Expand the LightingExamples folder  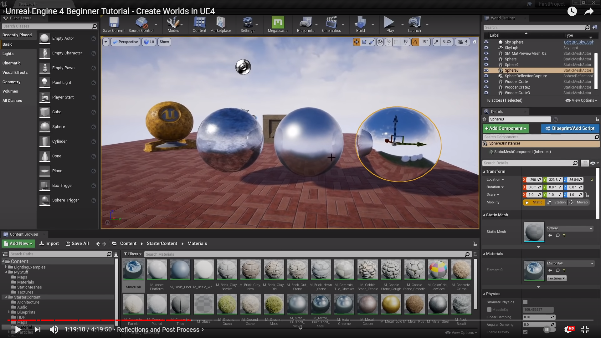click(x=6, y=267)
